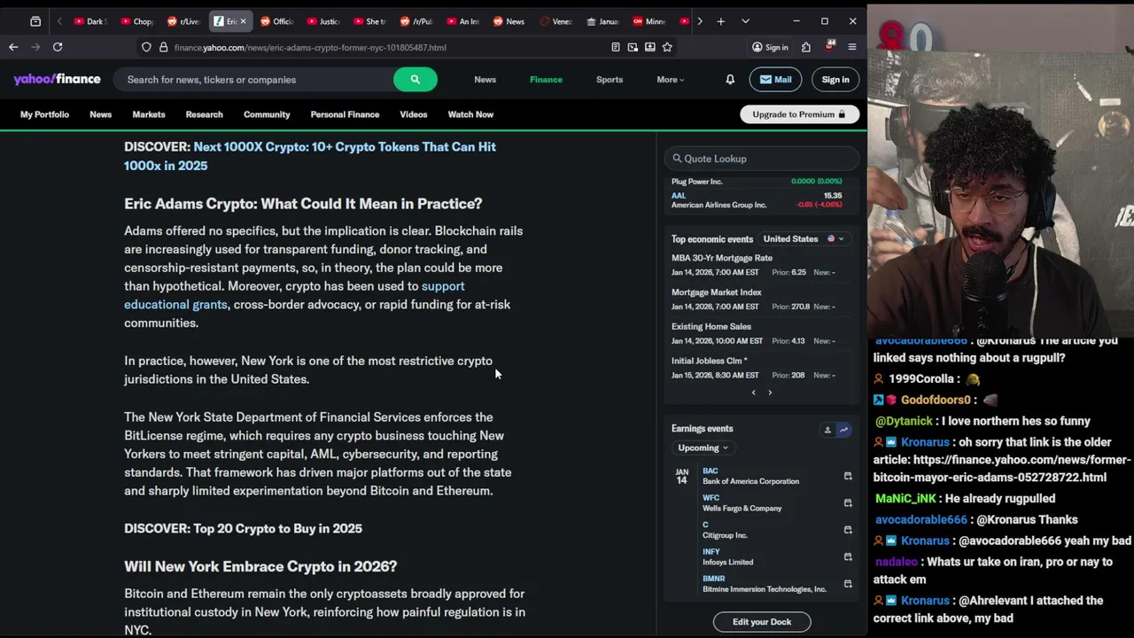Open the extensions puzzle icon

[805, 47]
